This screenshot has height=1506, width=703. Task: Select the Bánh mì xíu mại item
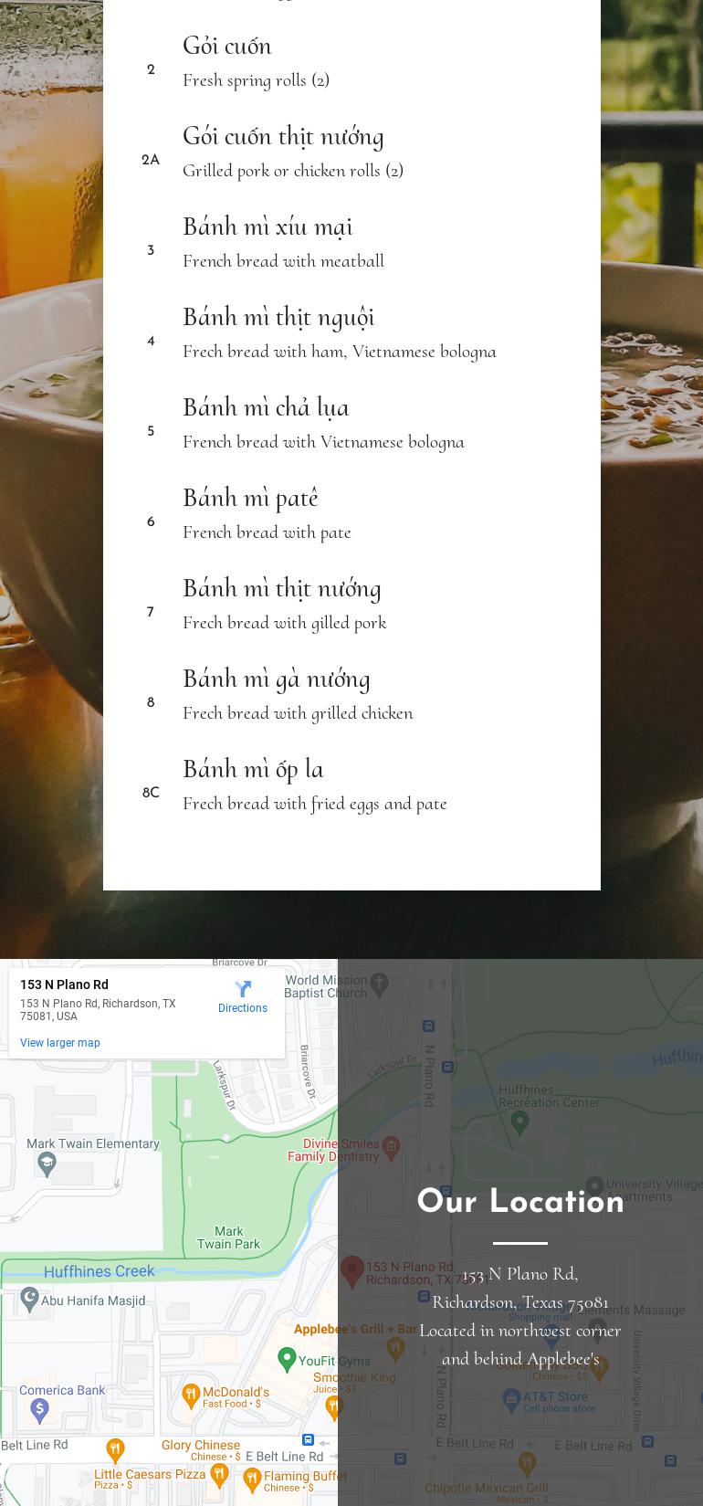coord(268,226)
